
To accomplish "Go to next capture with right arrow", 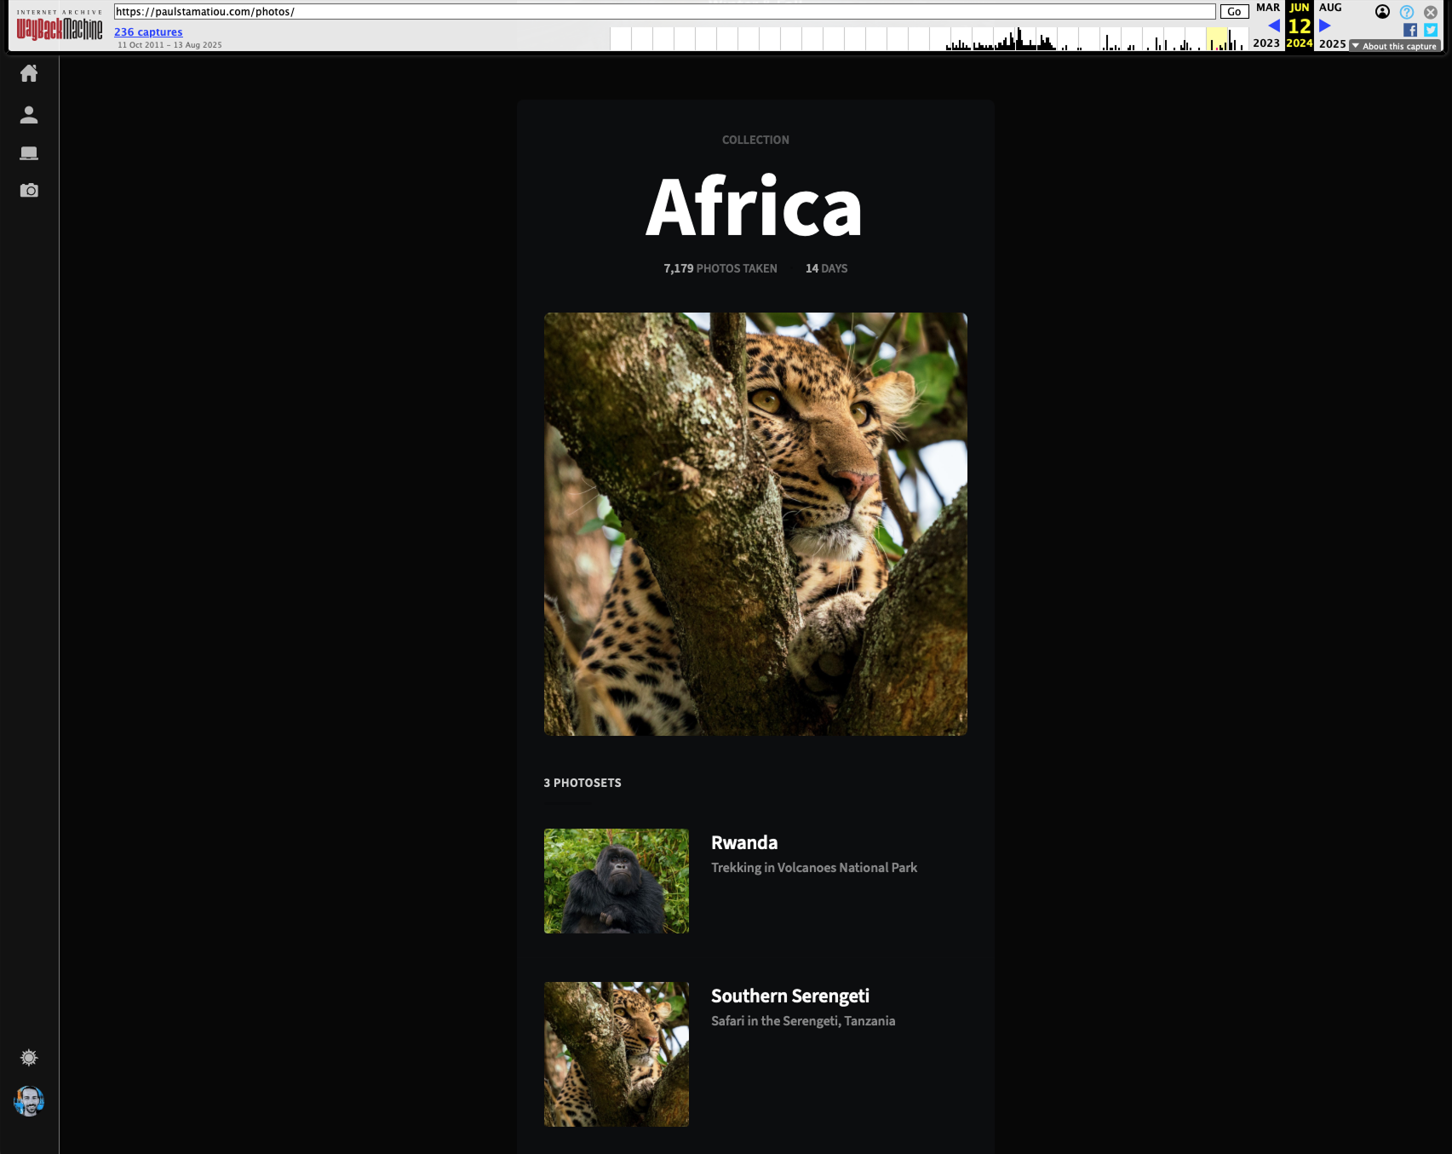I will [1324, 26].
